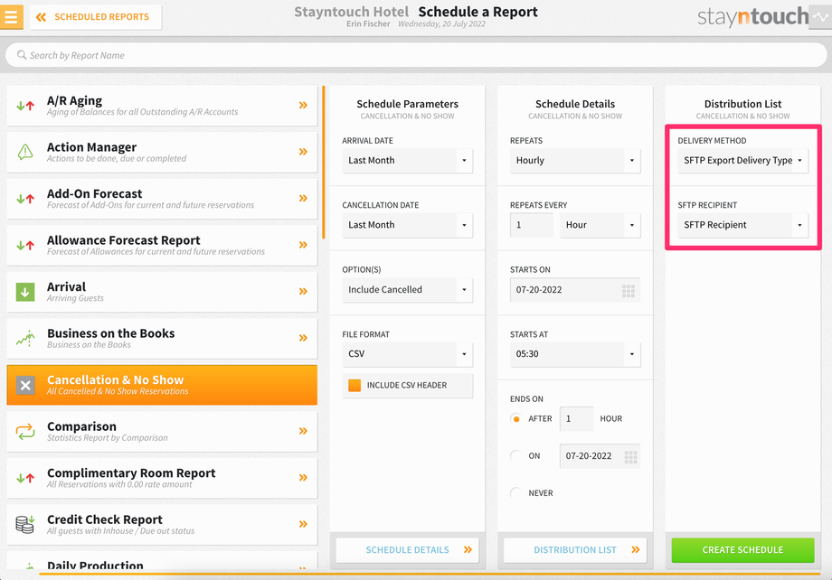Open the Starts At 05:30 dropdown
This screenshot has width=832, height=580.
[x=575, y=354]
